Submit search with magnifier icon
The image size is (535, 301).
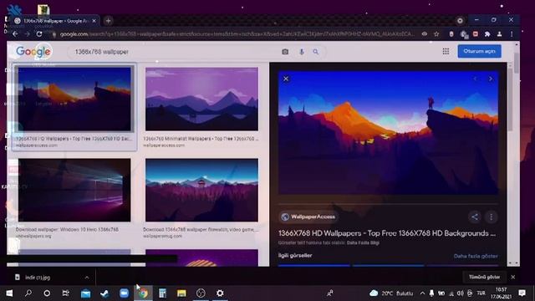(x=316, y=52)
